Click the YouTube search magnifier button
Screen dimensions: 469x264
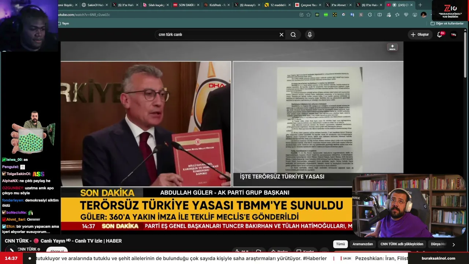click(x=293, y=34)
